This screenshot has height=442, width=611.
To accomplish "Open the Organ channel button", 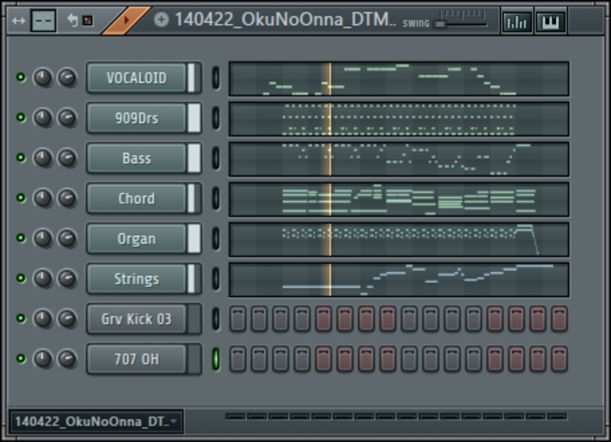I will tap(137, 238).
